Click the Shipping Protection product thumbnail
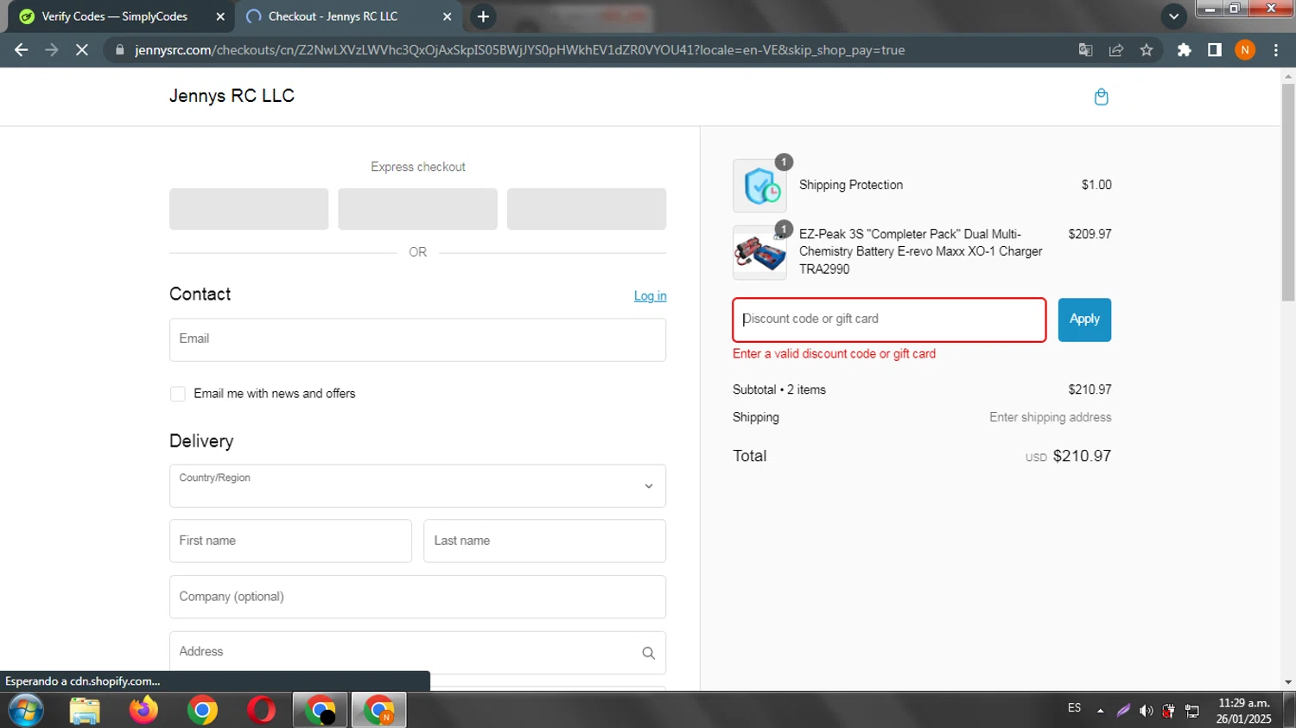 click(759, 186)
